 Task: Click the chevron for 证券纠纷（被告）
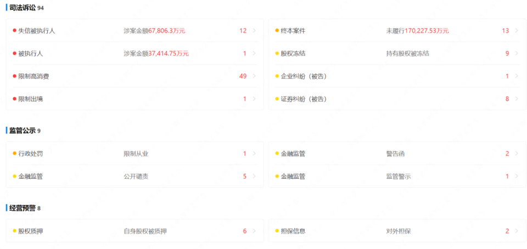coord(517,99)
